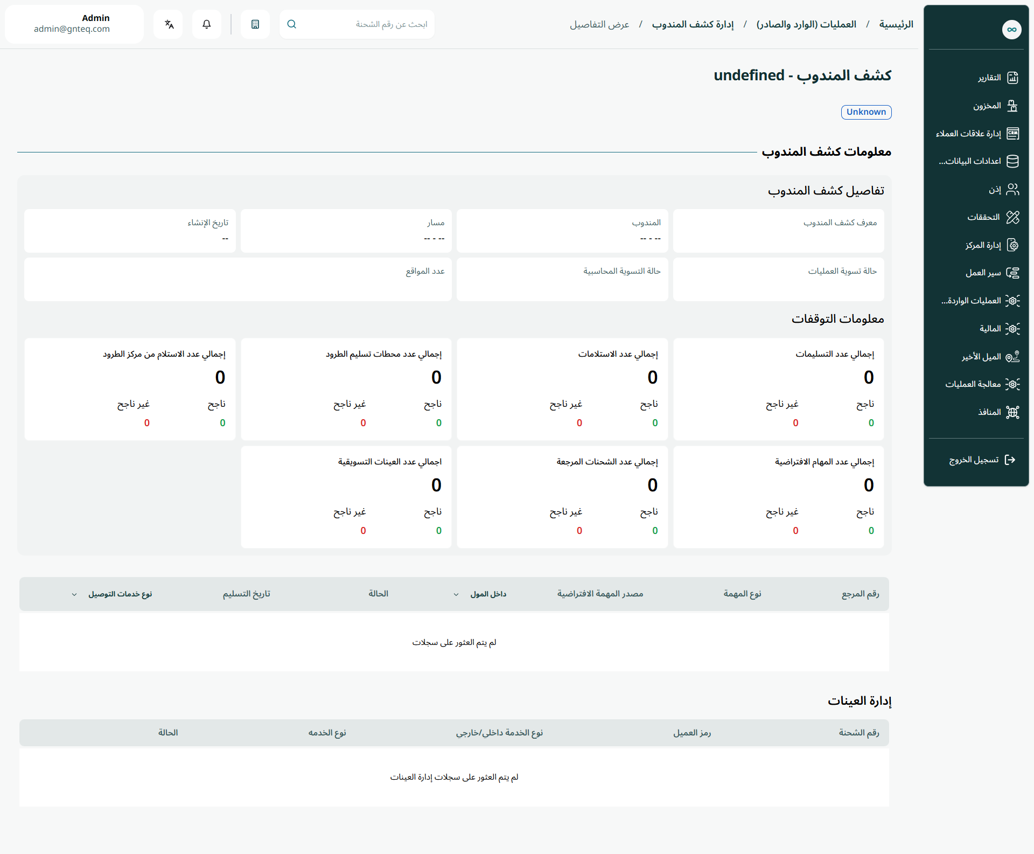Click عرض التفاصيل breadcrumb text
The width and height of the screenshot is (1034, 854).
tap(599, 24)
